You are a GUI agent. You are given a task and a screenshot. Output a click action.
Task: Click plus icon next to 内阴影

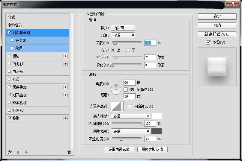pyautogui.click(x=66, y=64)
